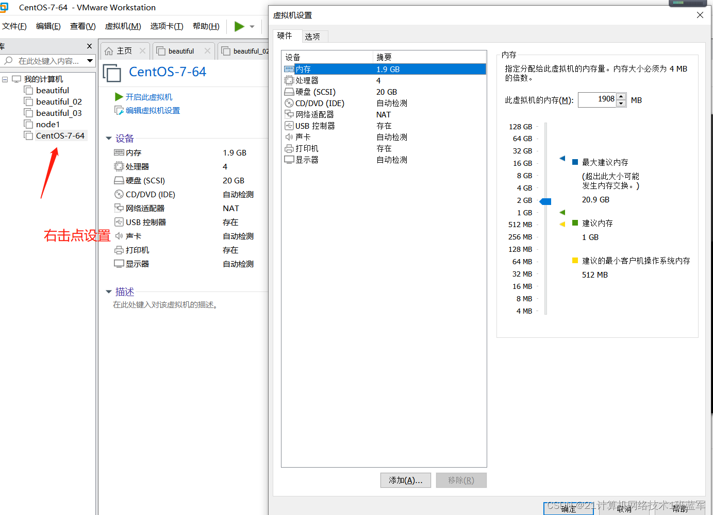Select 显示器 row icon in settings dialog

coord(289,160)
